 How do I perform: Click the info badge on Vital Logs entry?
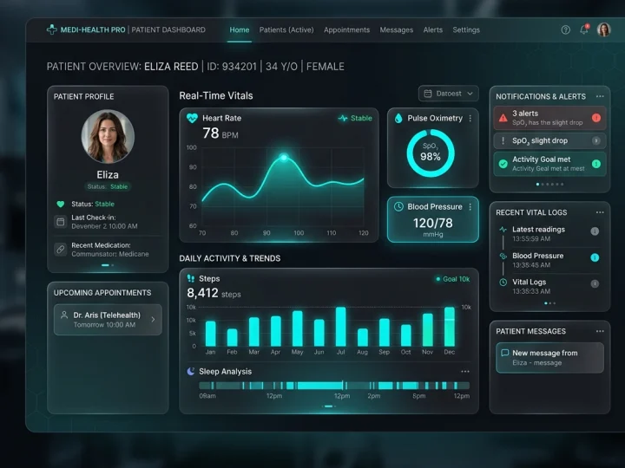595,283
